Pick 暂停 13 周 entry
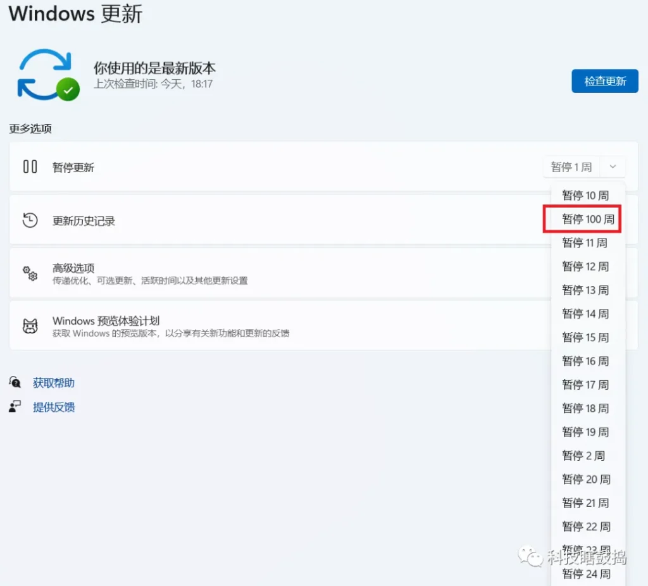 coord(585,290)
